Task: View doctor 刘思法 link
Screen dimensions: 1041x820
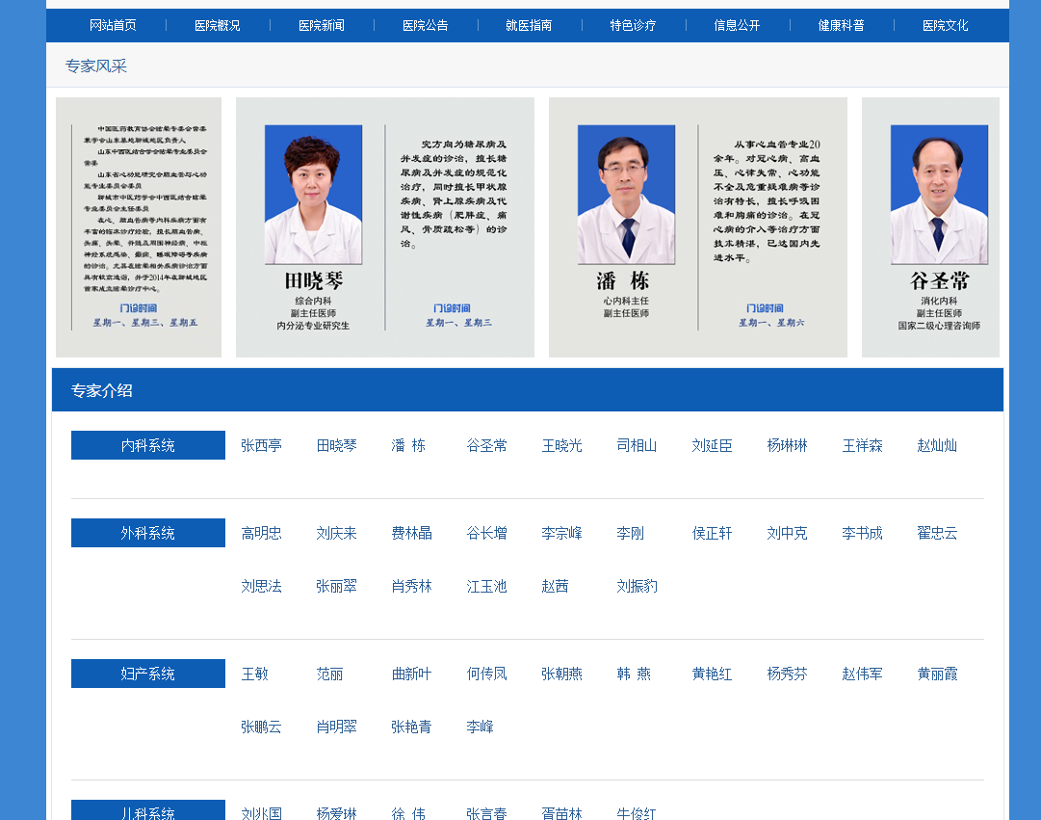Action: click(x=262, y=586)
